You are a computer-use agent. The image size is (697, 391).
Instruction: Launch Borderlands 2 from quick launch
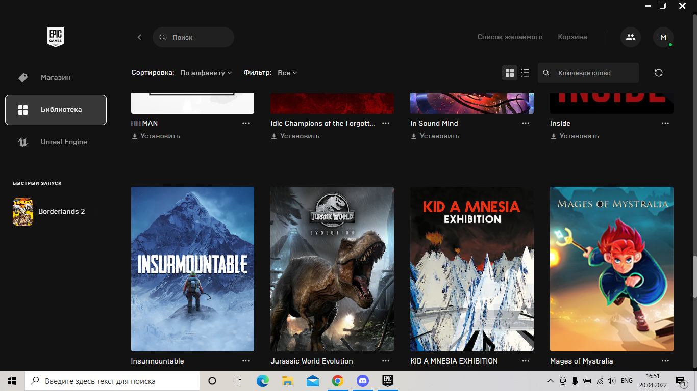49,211
